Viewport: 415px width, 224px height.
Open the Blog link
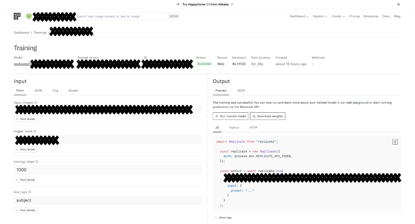point(397,16)
